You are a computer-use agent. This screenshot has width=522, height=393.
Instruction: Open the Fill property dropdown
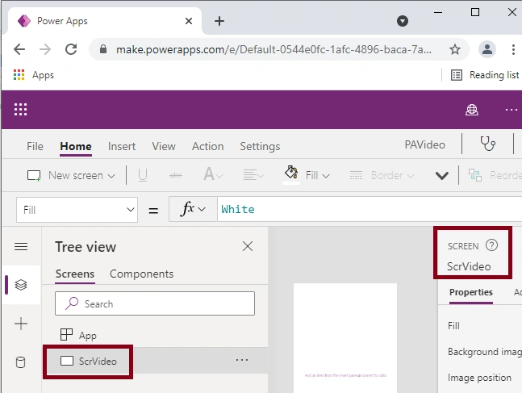point(77,210)
